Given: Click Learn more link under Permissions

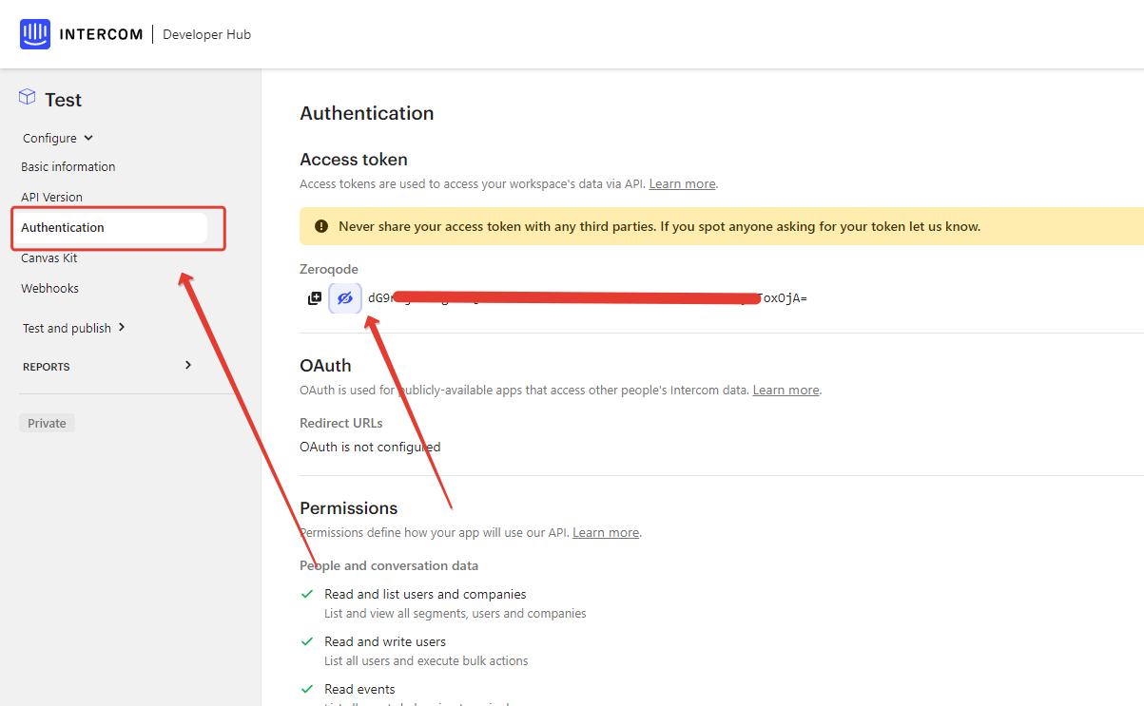Looking at the screenshot, I should coord(606,532).
